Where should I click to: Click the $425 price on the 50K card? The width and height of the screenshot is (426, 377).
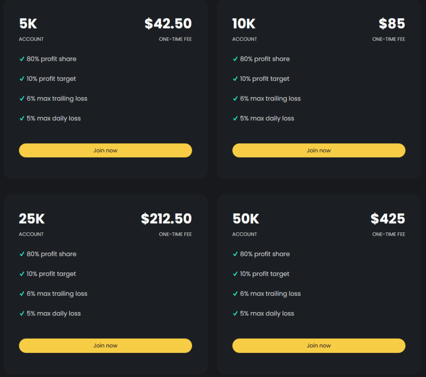(388, 219)
